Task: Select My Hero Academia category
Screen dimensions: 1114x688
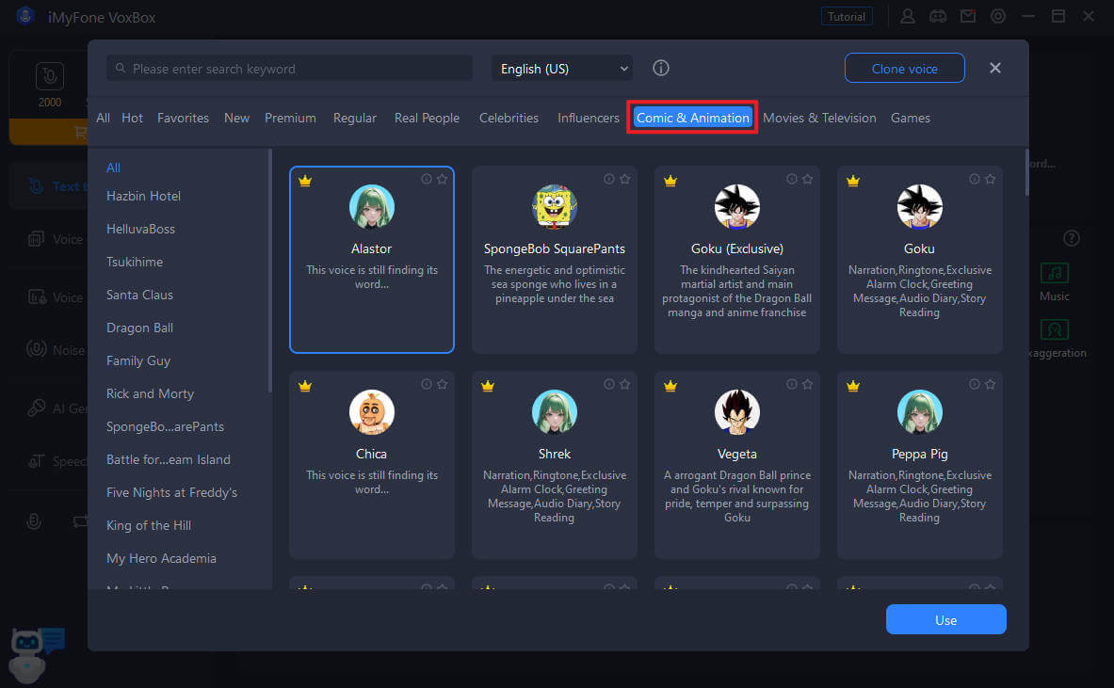Action: (x=161, y=558)
